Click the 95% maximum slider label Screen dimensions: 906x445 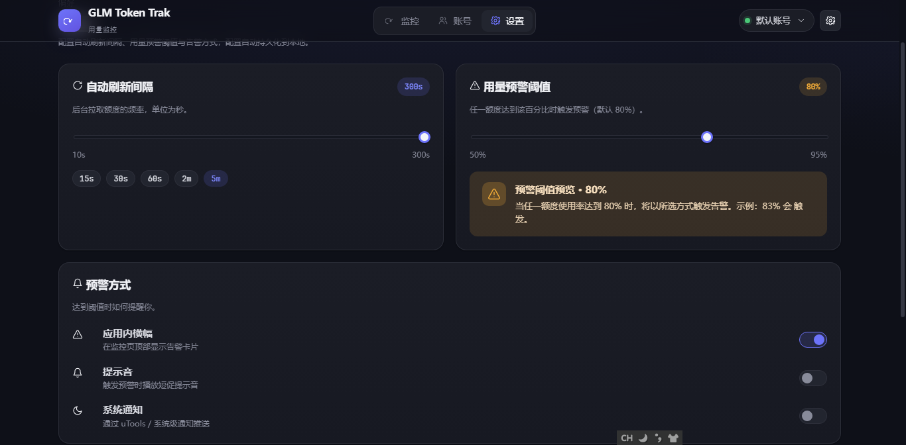click(818, 155)
